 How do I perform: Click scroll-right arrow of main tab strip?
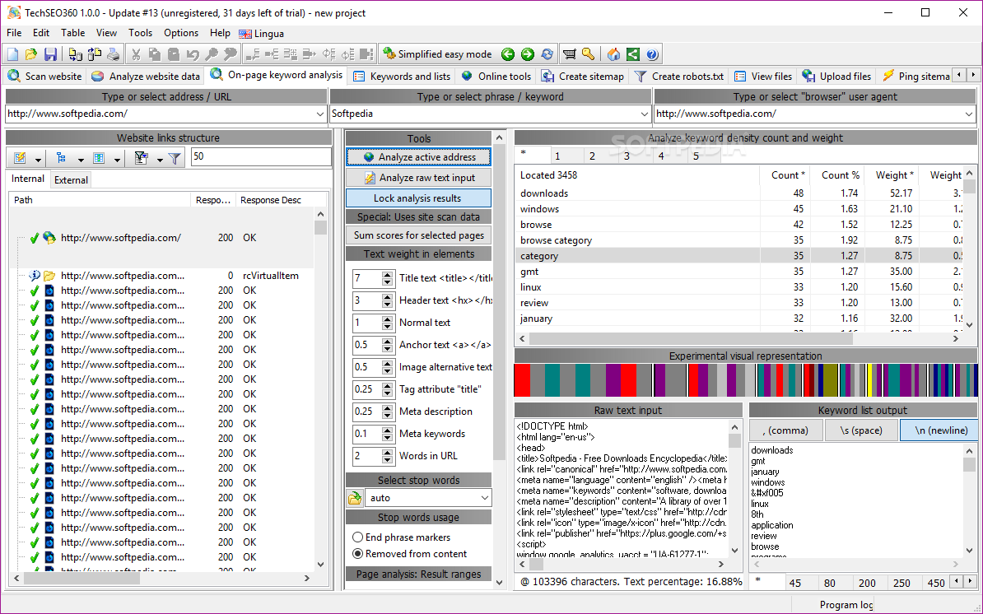click(973, 76)
